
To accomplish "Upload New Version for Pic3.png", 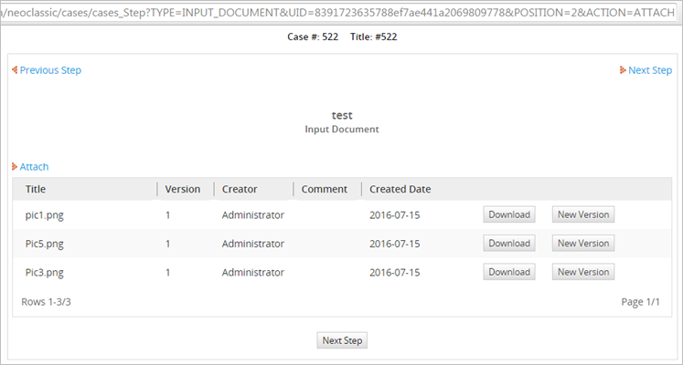I will click(x=582, y=272).
